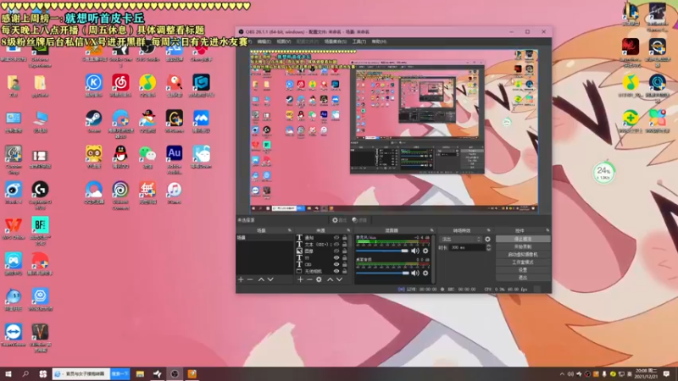This screenshot has width=678, height=381.
Task: Toggle the lock on the 通知 source
Action: click(x=345, y=238)
